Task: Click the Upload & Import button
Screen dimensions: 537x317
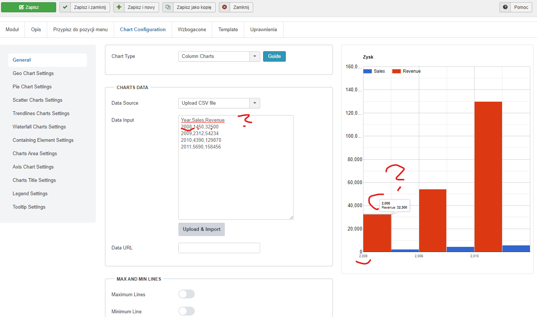Action: (201, 229)
